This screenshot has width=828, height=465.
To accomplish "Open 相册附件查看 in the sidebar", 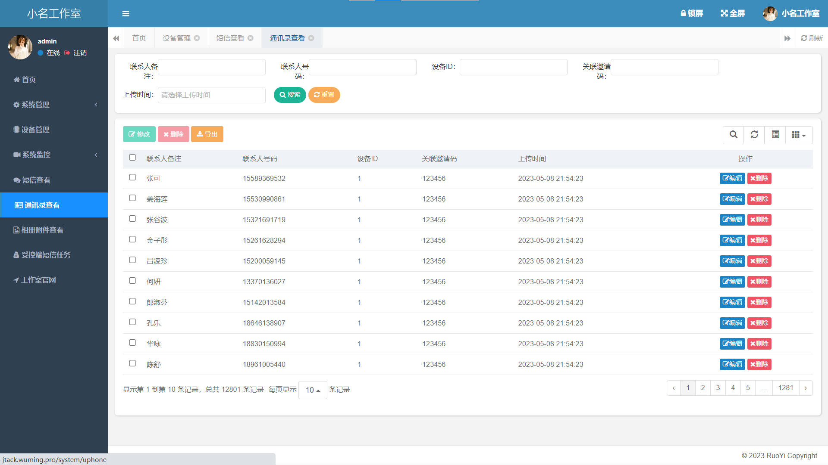I will click(54, 230).
